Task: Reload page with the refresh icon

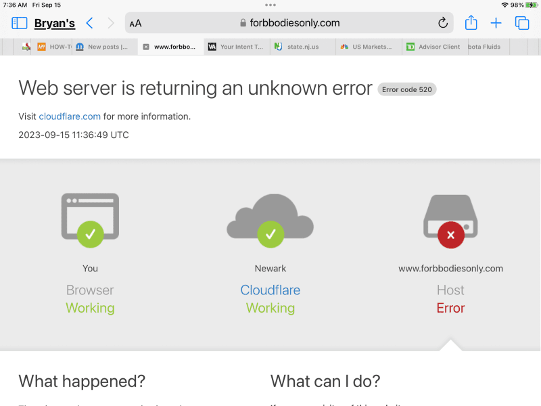Action: [443, 23]
